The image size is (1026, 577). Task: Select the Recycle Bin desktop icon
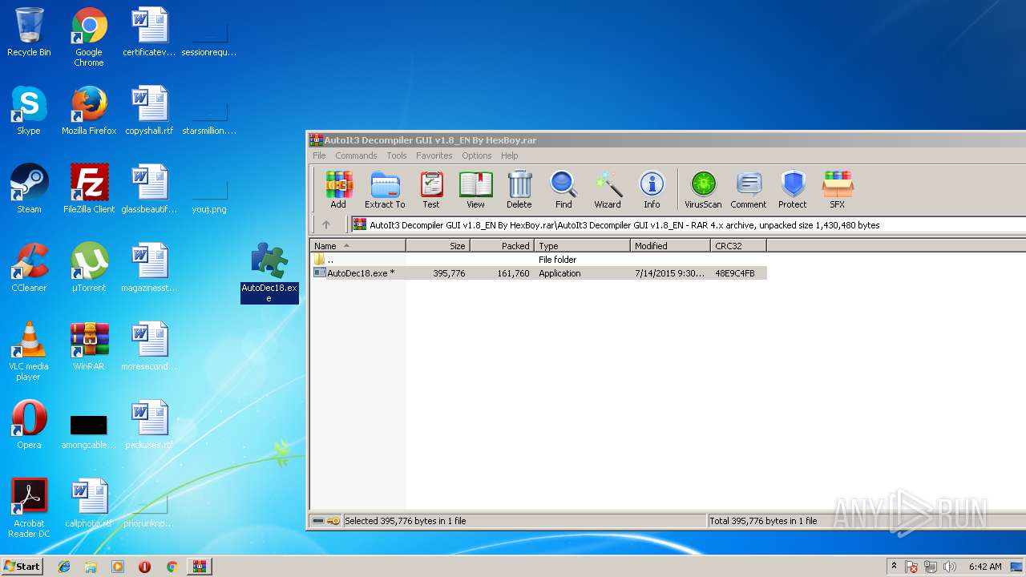click(29, 33)
